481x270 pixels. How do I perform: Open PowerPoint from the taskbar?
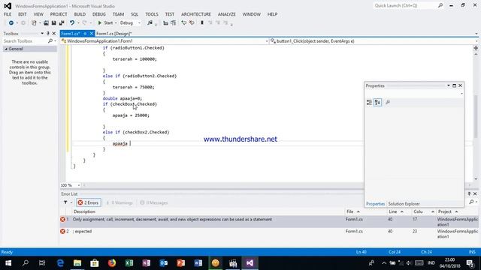pyautogui.click(x=180, y=263)
